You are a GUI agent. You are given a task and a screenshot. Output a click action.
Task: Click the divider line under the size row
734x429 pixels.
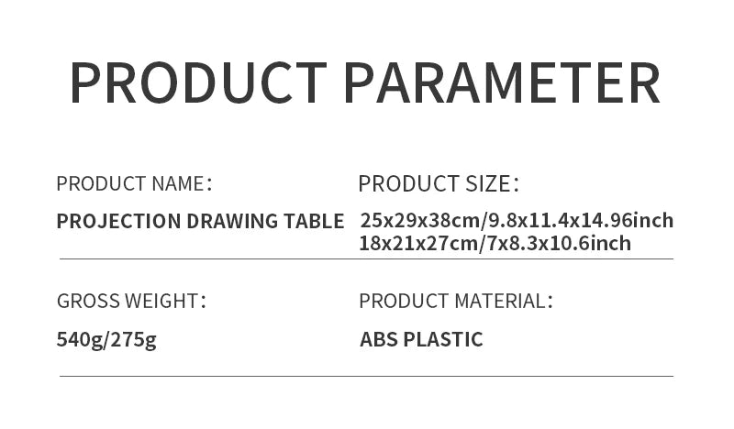pyautogui.click(x=367, y=259)
